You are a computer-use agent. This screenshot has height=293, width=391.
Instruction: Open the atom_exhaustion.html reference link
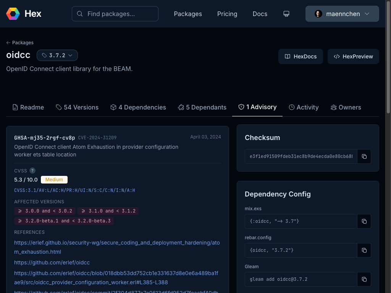[x=117, y=247]
